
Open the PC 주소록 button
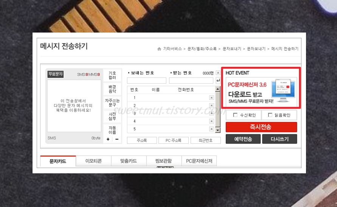pos(174,140)
